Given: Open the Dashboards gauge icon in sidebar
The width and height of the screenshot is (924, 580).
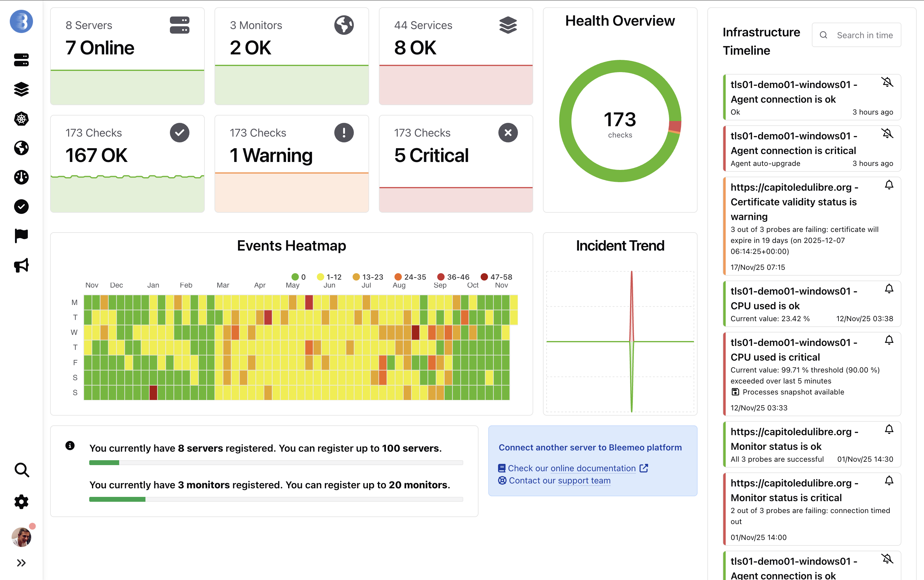Looking at the screenshot, I should click(21, 177).
